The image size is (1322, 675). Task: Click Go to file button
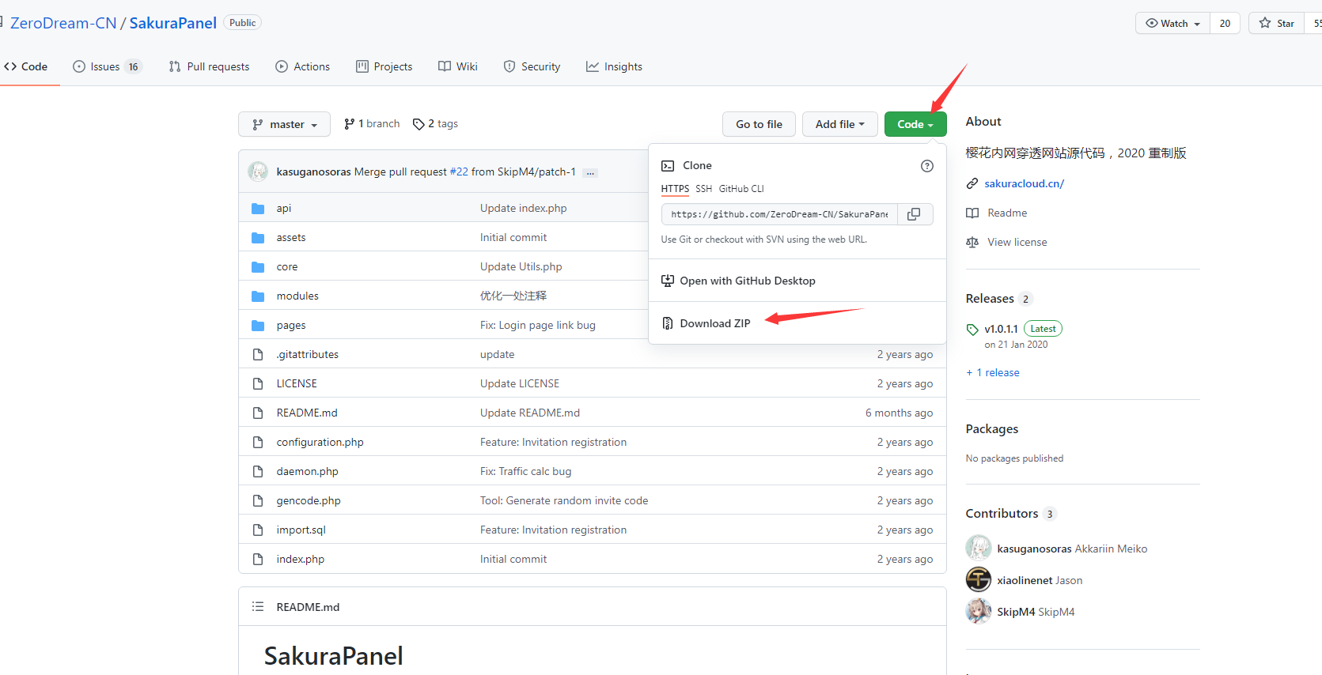pos(759,124)
